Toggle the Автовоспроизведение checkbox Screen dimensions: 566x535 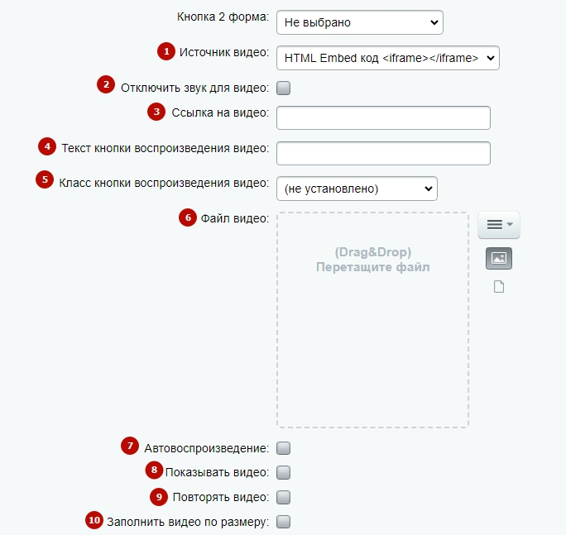[283, 448]
